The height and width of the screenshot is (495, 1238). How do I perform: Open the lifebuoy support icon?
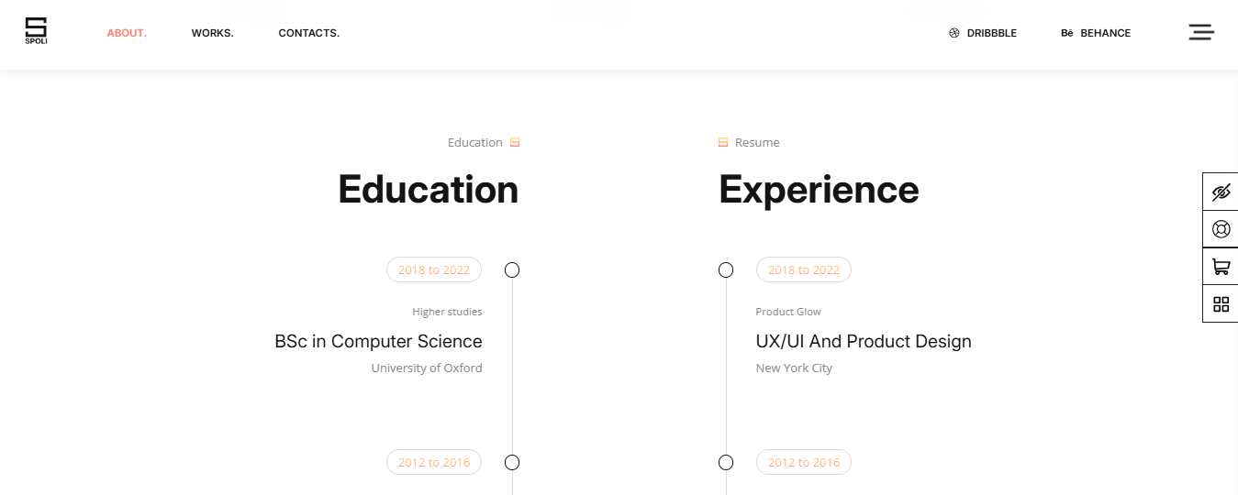[x=1221, y=229]
